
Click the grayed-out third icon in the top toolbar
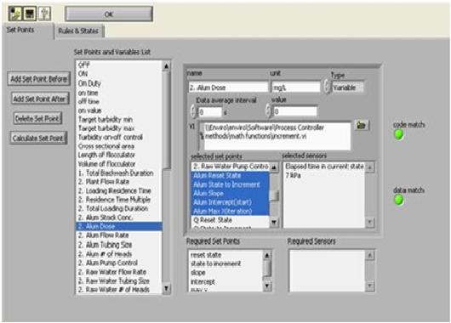tap(44, 14)
